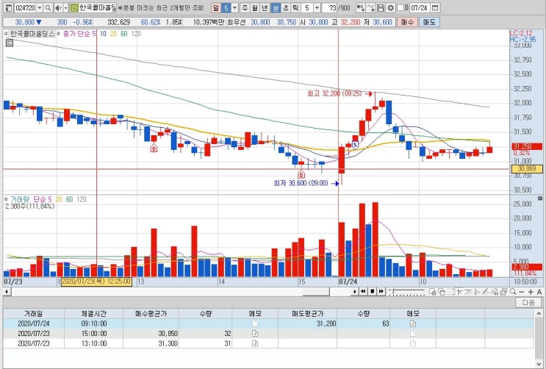Click the stock code input 024720

coord(25,7)
